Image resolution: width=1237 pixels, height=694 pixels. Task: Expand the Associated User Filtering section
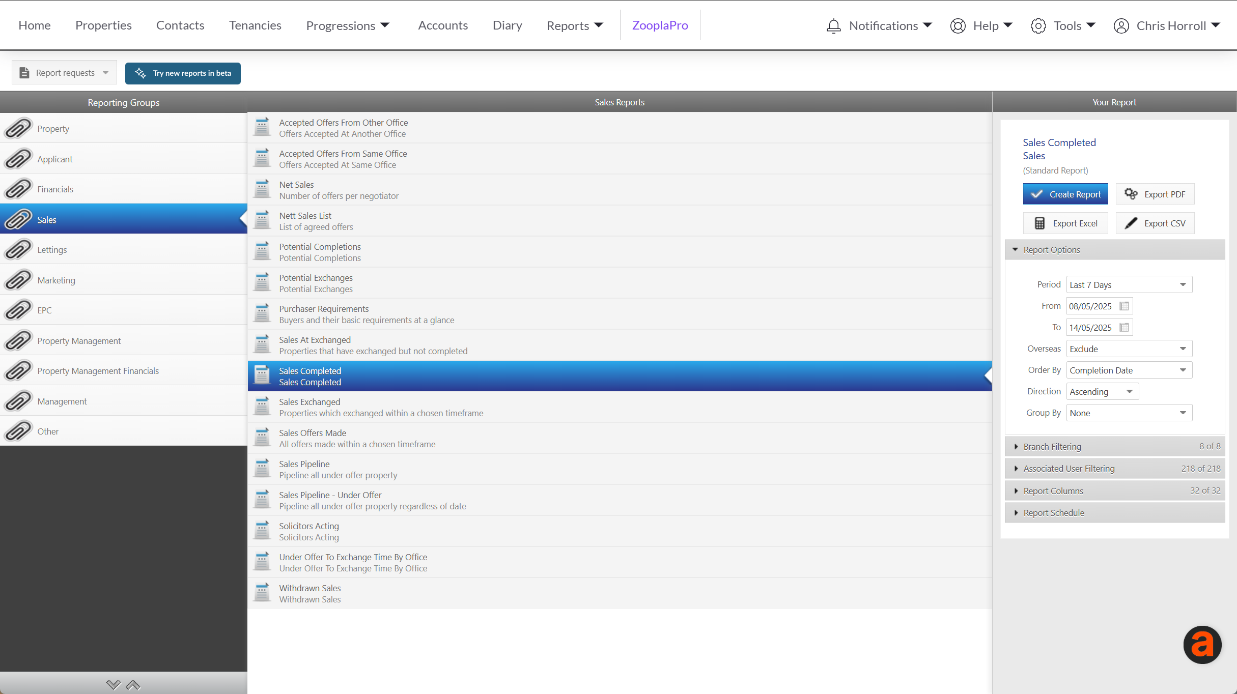pos(1114,468)
